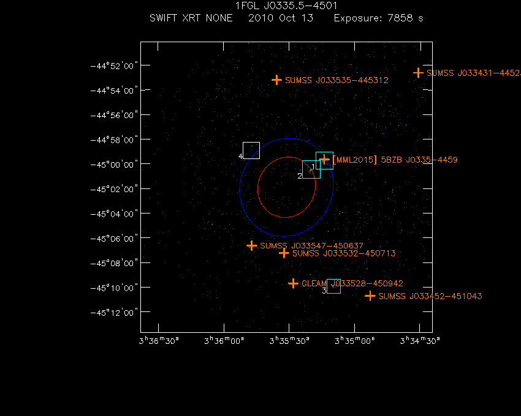521x416 pixels.
Task: Click the right ascension label 3h35m30s
Action: tap(289, 341)
